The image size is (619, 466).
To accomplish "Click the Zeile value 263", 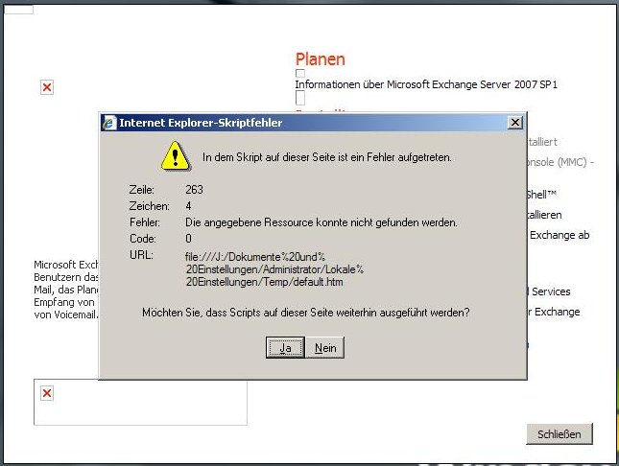I will pos(194,190).
